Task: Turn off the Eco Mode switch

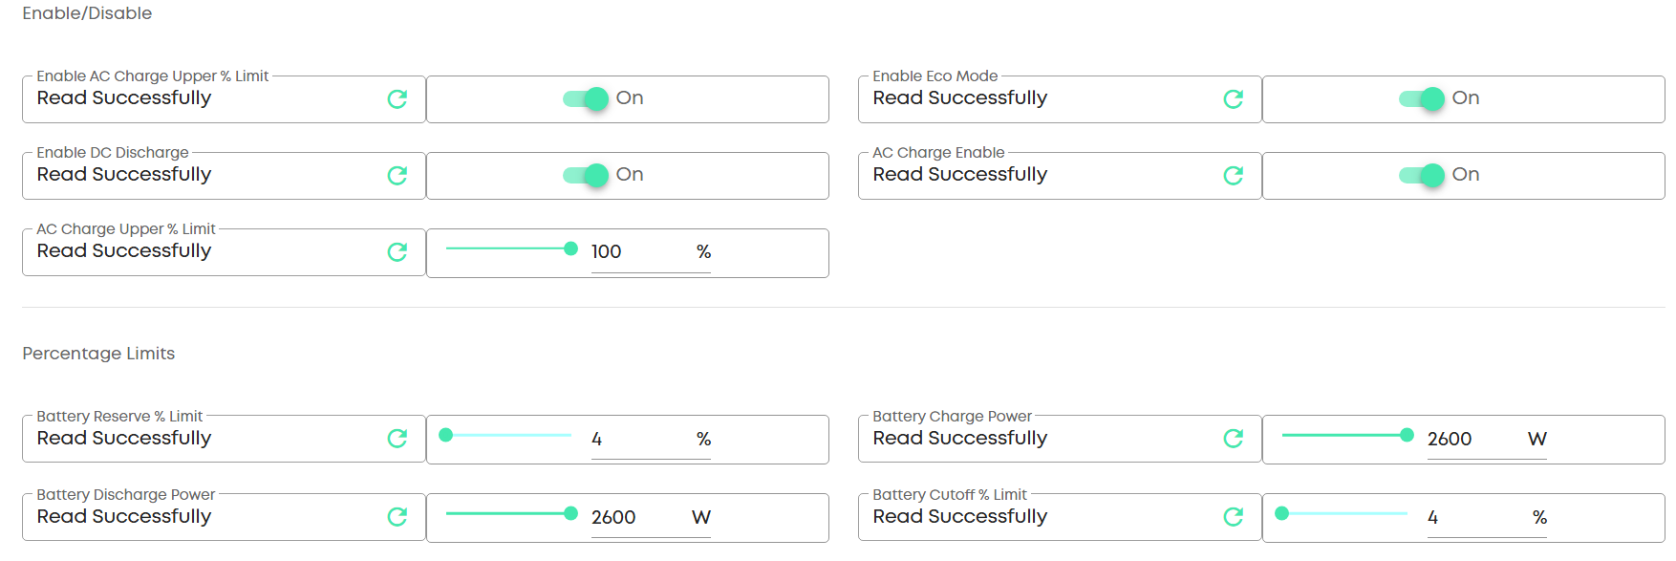Action: 1423,98
